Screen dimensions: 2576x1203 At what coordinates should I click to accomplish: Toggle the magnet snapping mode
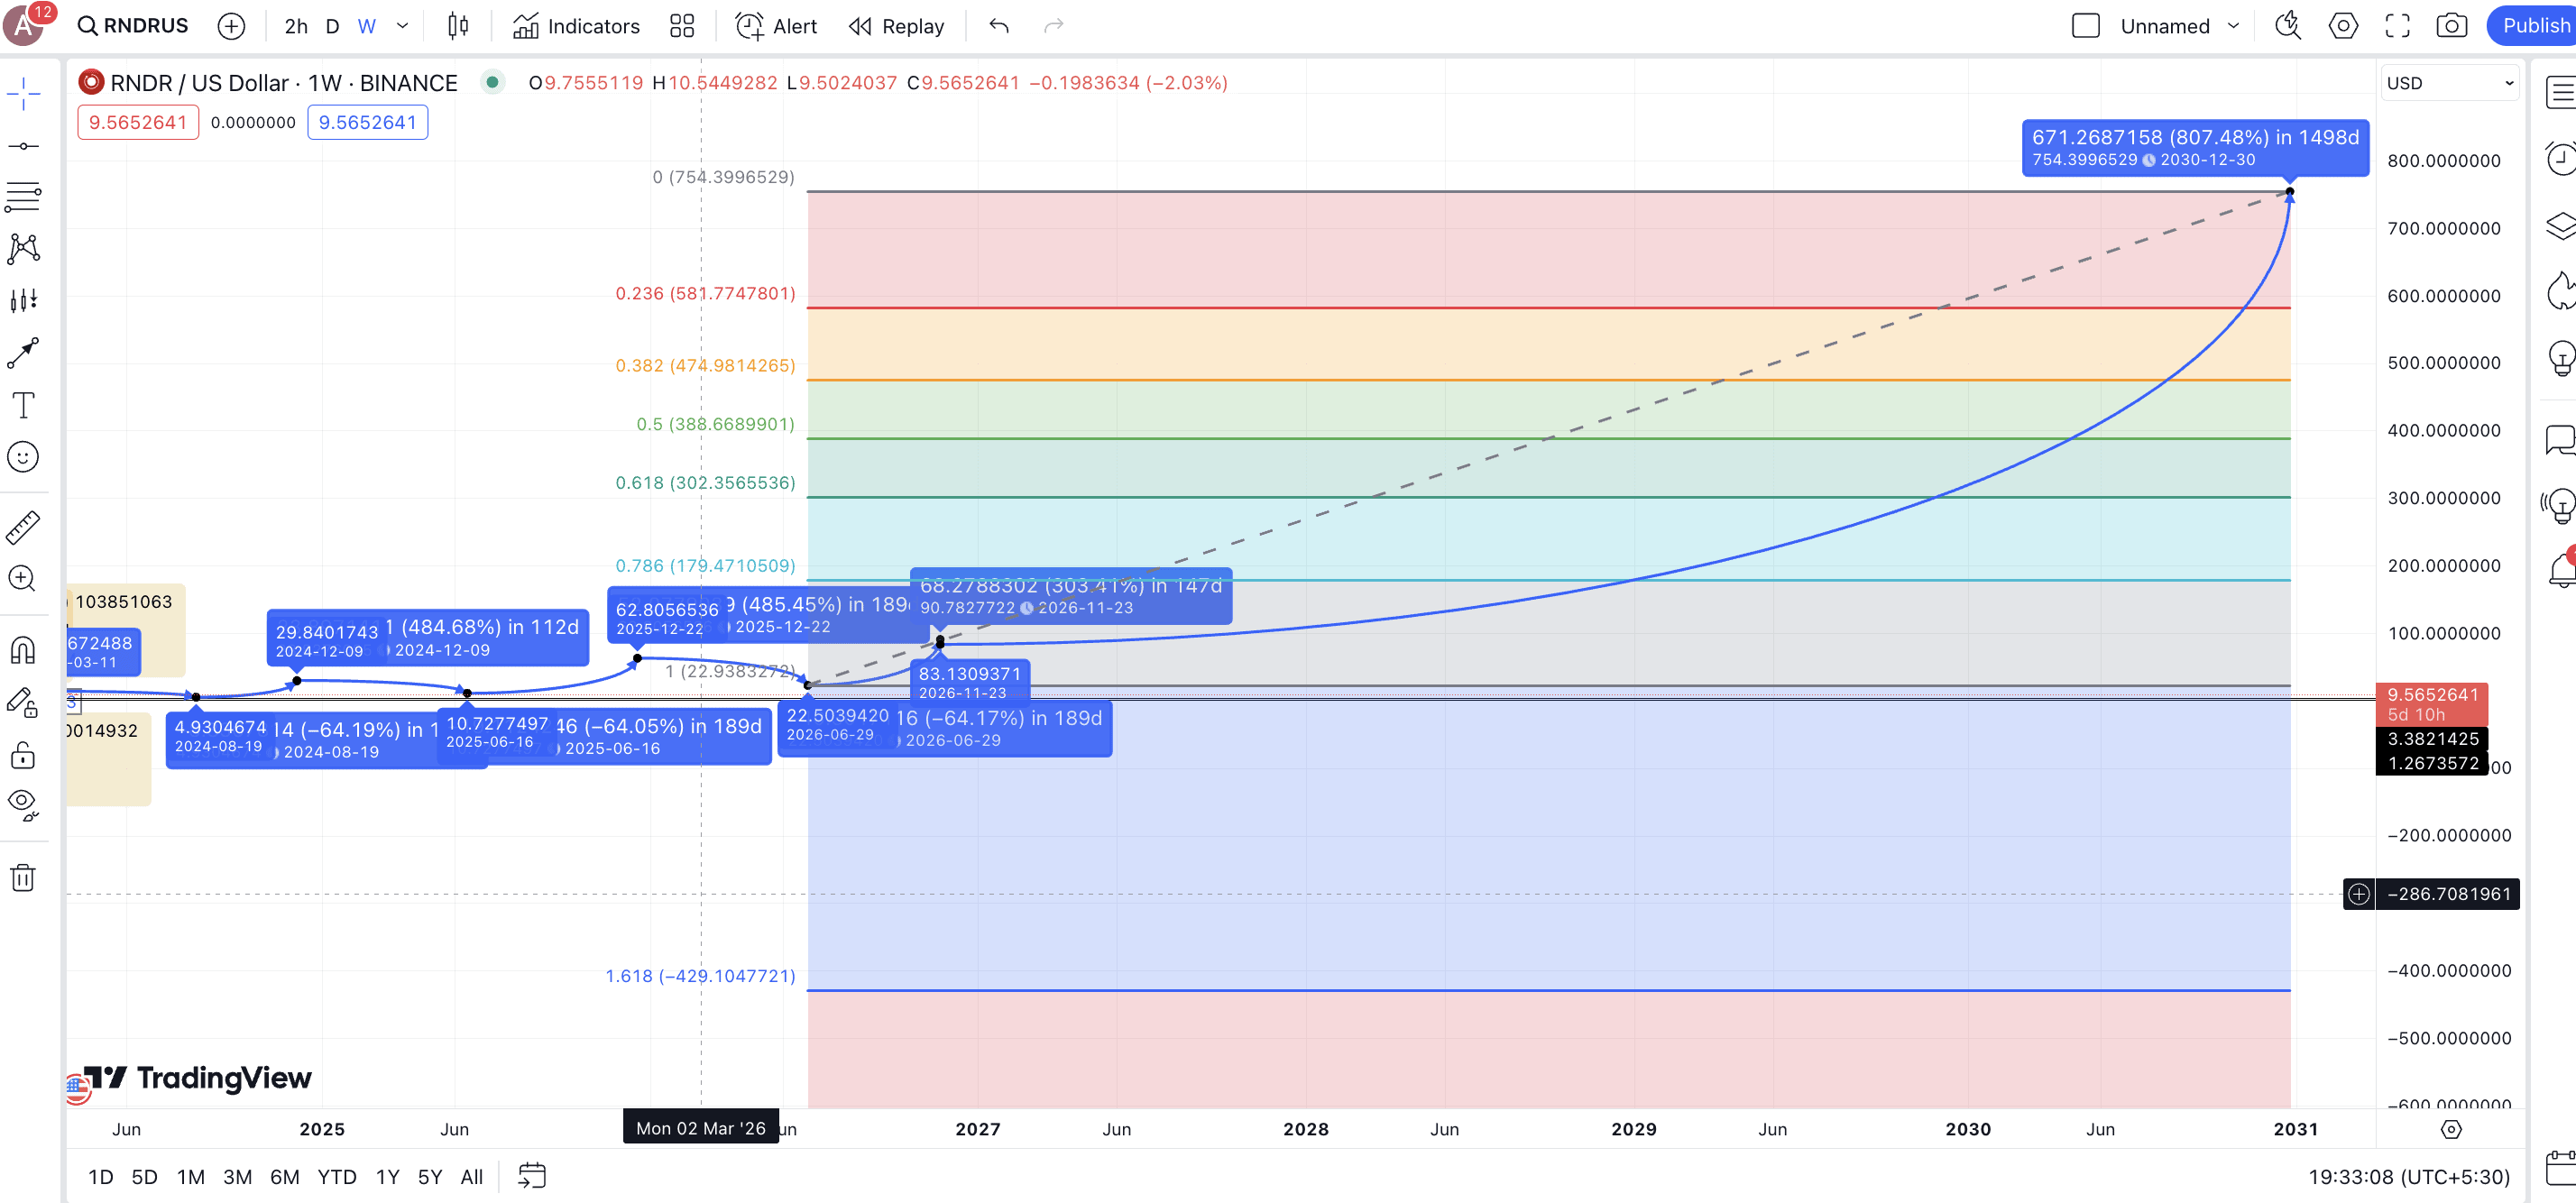pyautogui.click(x=23, y=651)
